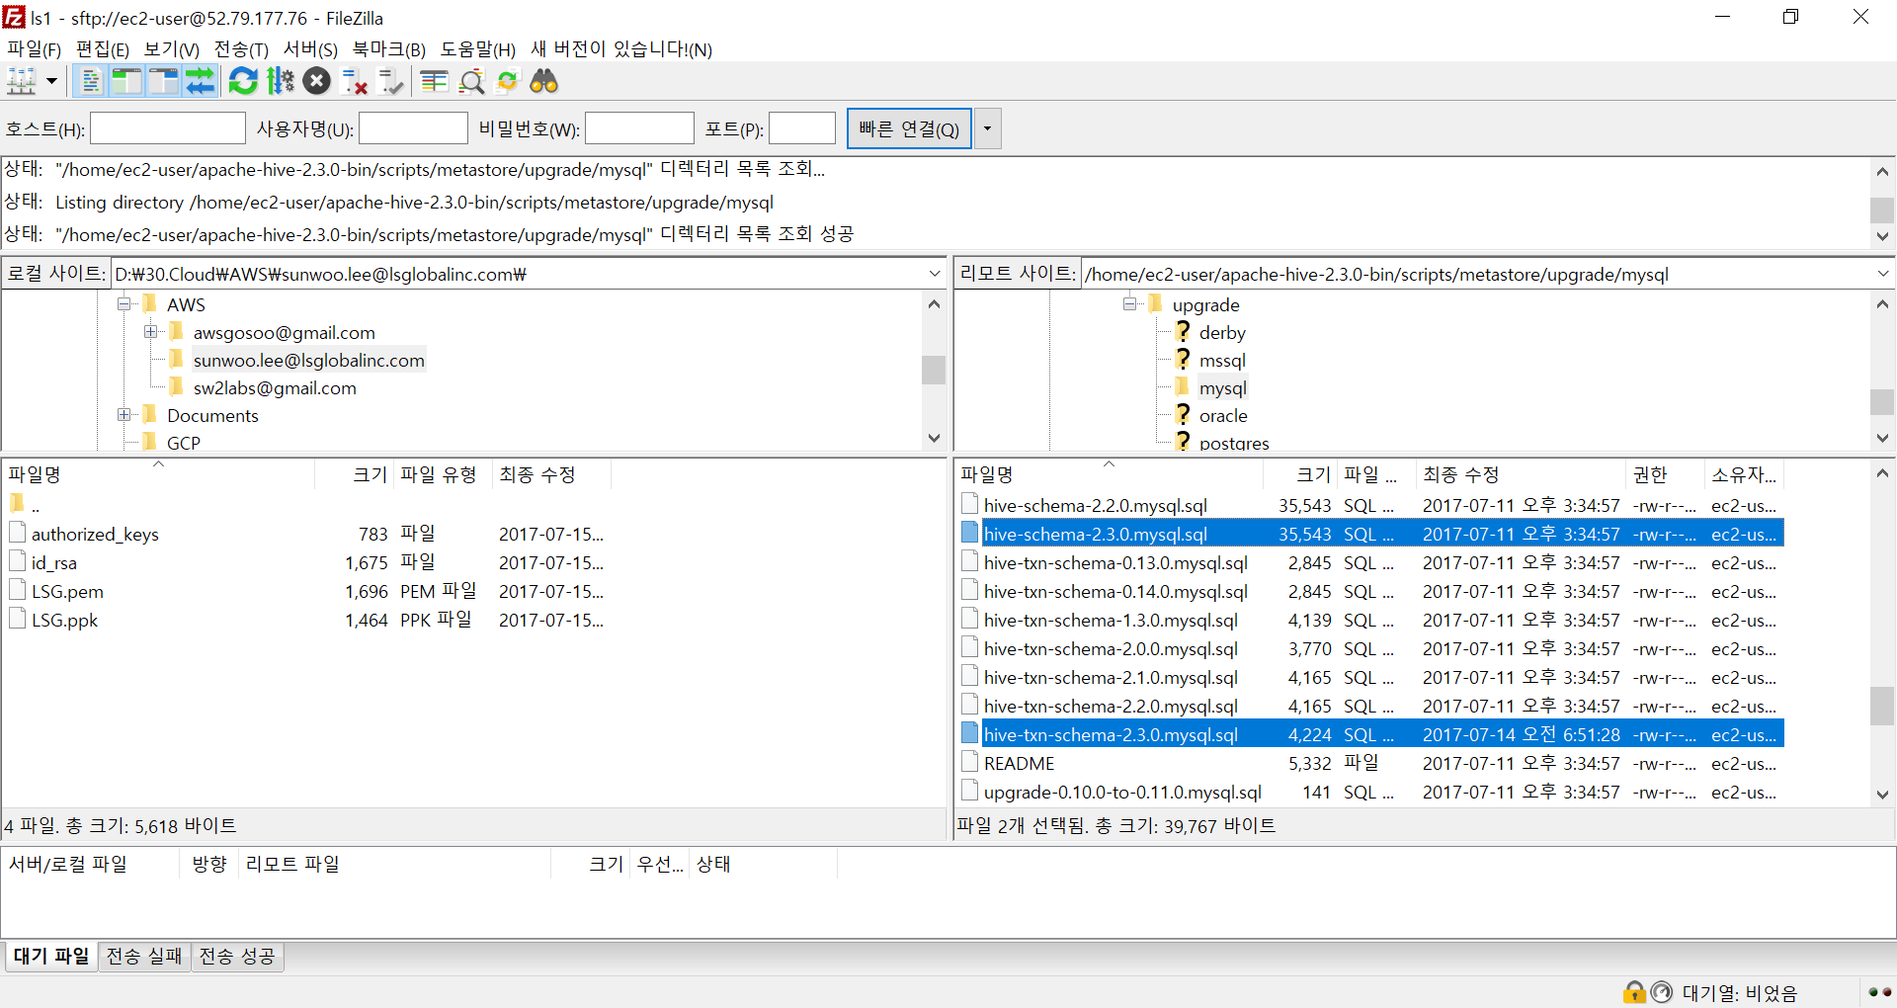1897x1008 pixels.
Task: Open the 북마크(B) menu
Action: pos(389,49)
